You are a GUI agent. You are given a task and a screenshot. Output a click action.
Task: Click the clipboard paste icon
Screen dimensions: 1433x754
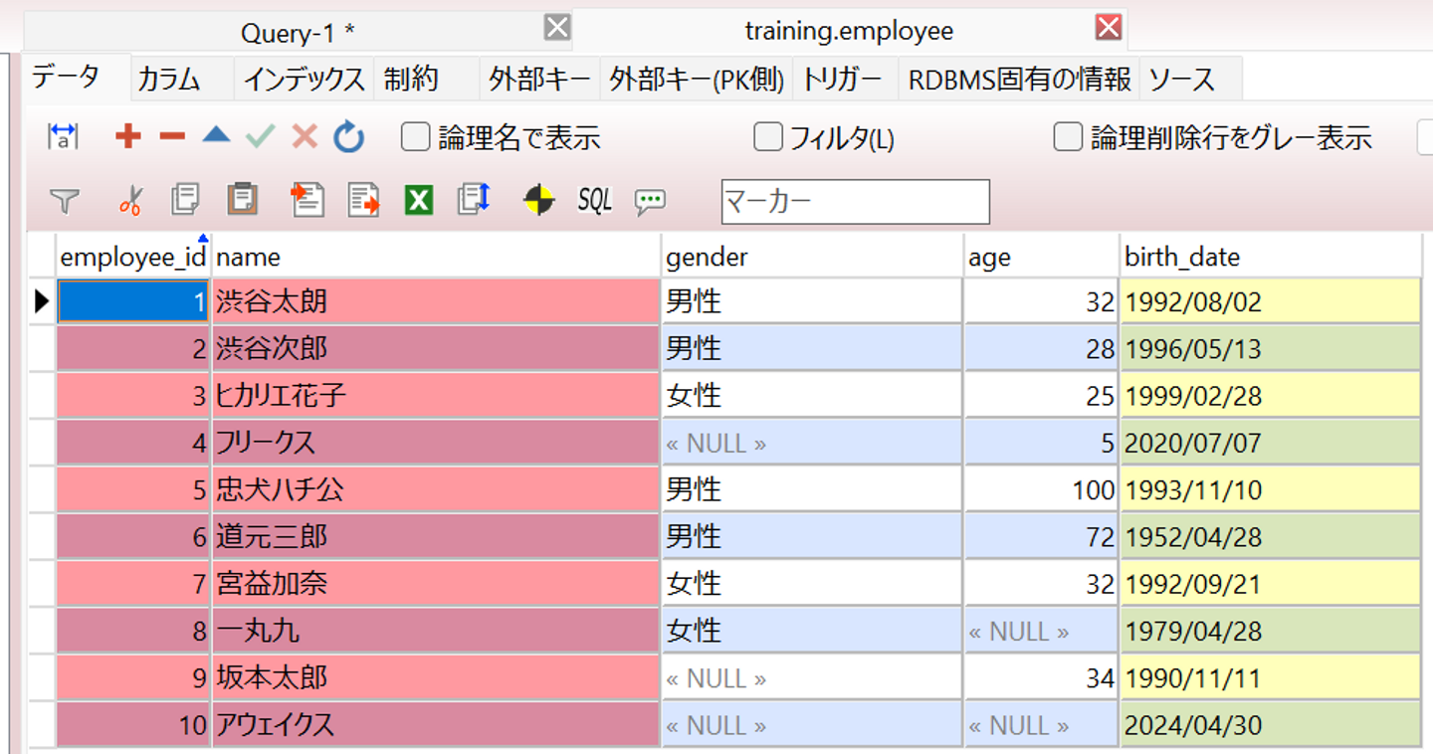point(242,200)
